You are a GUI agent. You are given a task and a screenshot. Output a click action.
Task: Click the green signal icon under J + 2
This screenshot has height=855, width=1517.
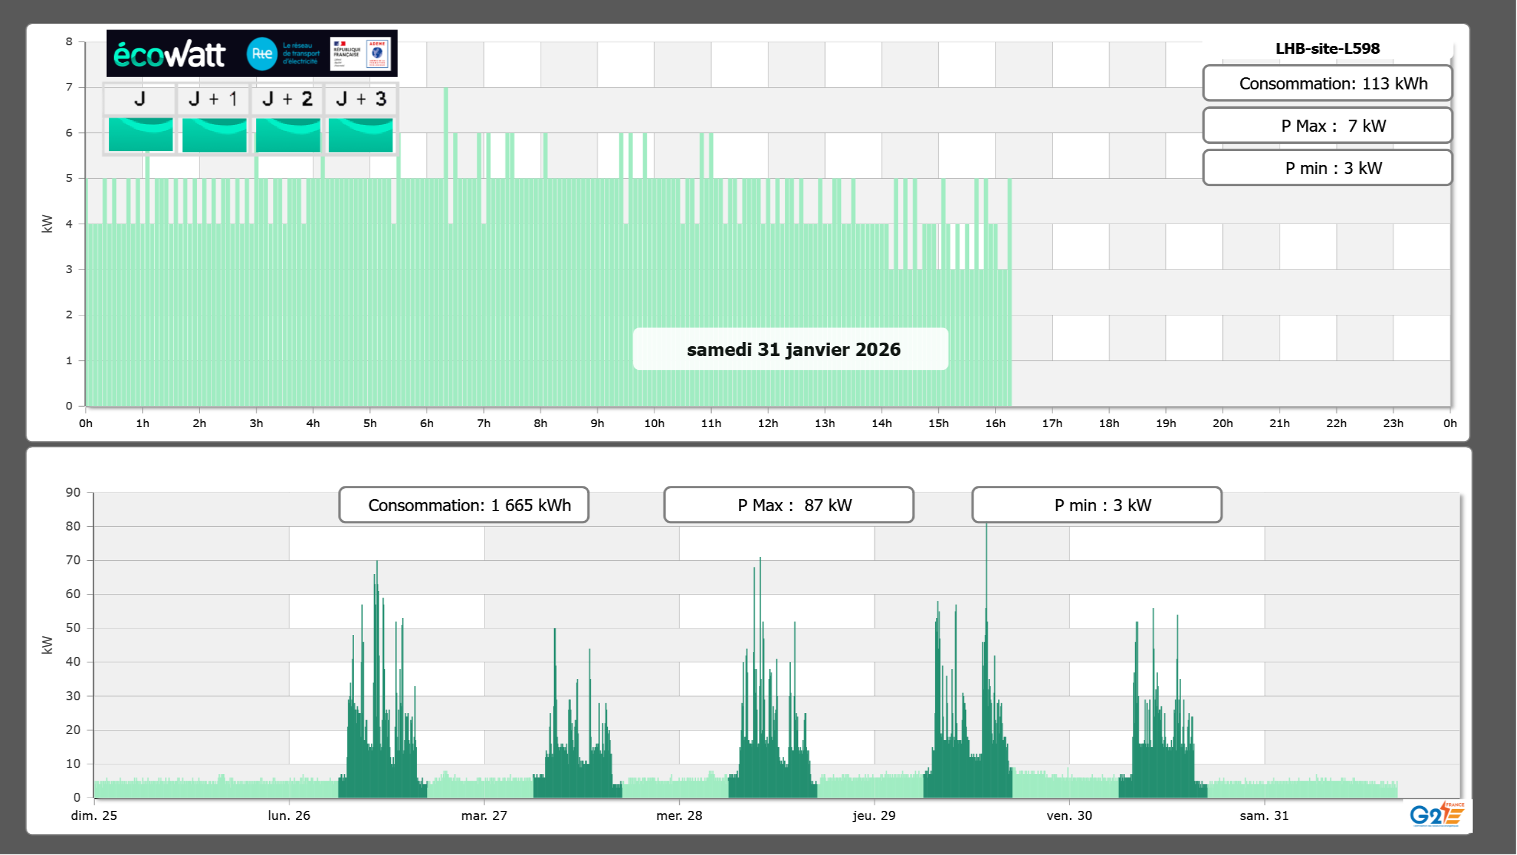coord(288,135)
